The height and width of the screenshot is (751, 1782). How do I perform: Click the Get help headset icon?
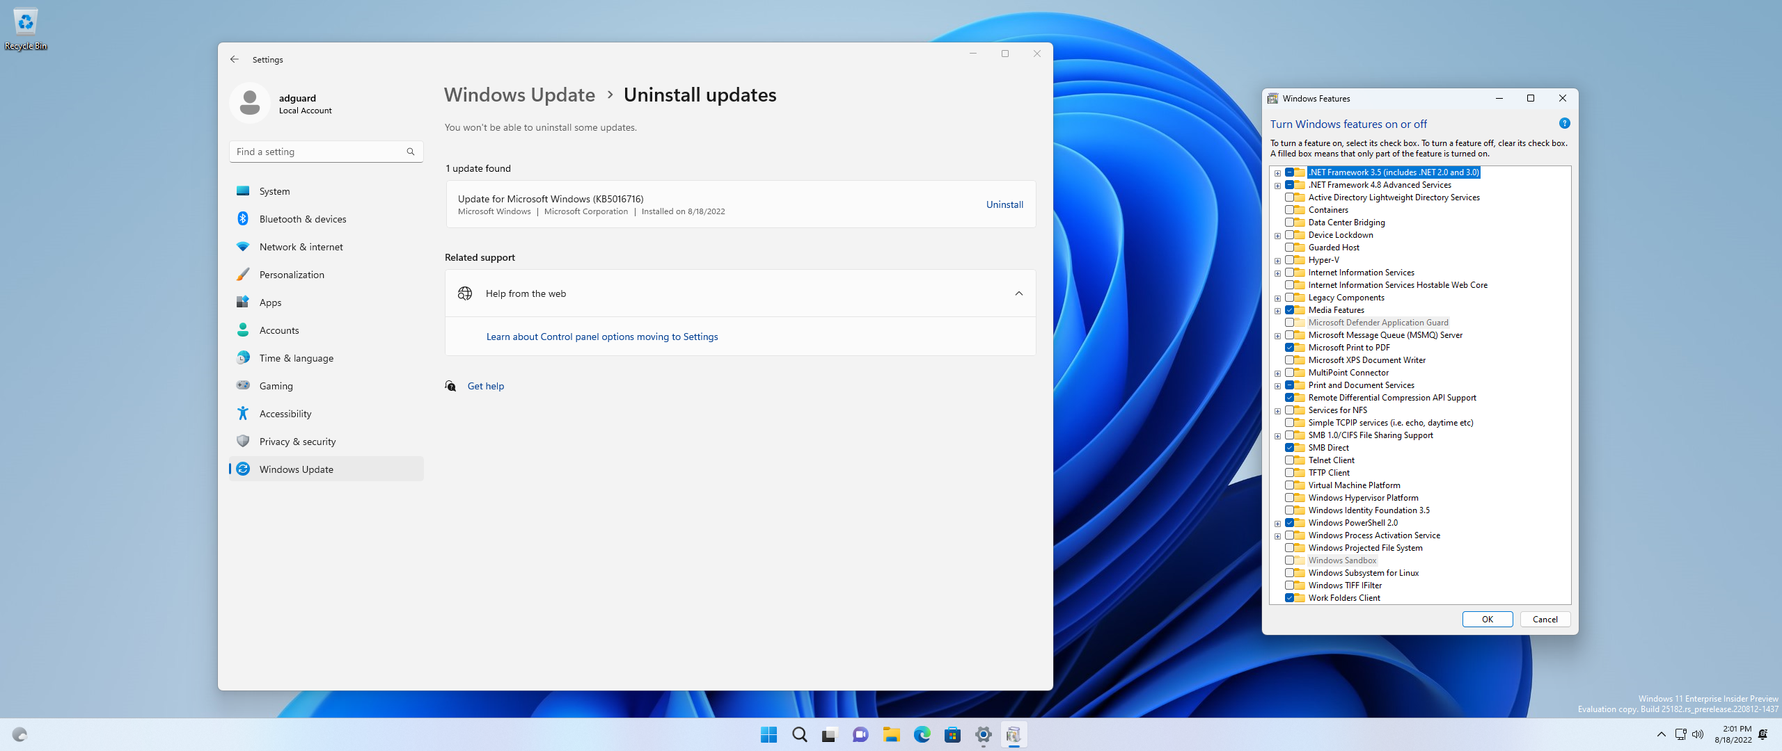point(451,386)
